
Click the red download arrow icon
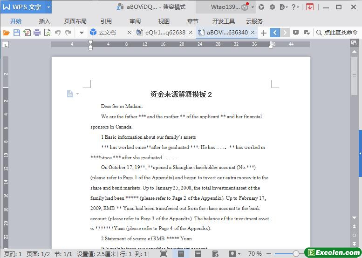point(310,7)
